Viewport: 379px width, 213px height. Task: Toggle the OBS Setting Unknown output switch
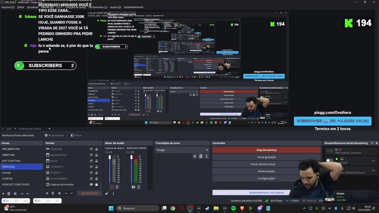tap(329, 151)
